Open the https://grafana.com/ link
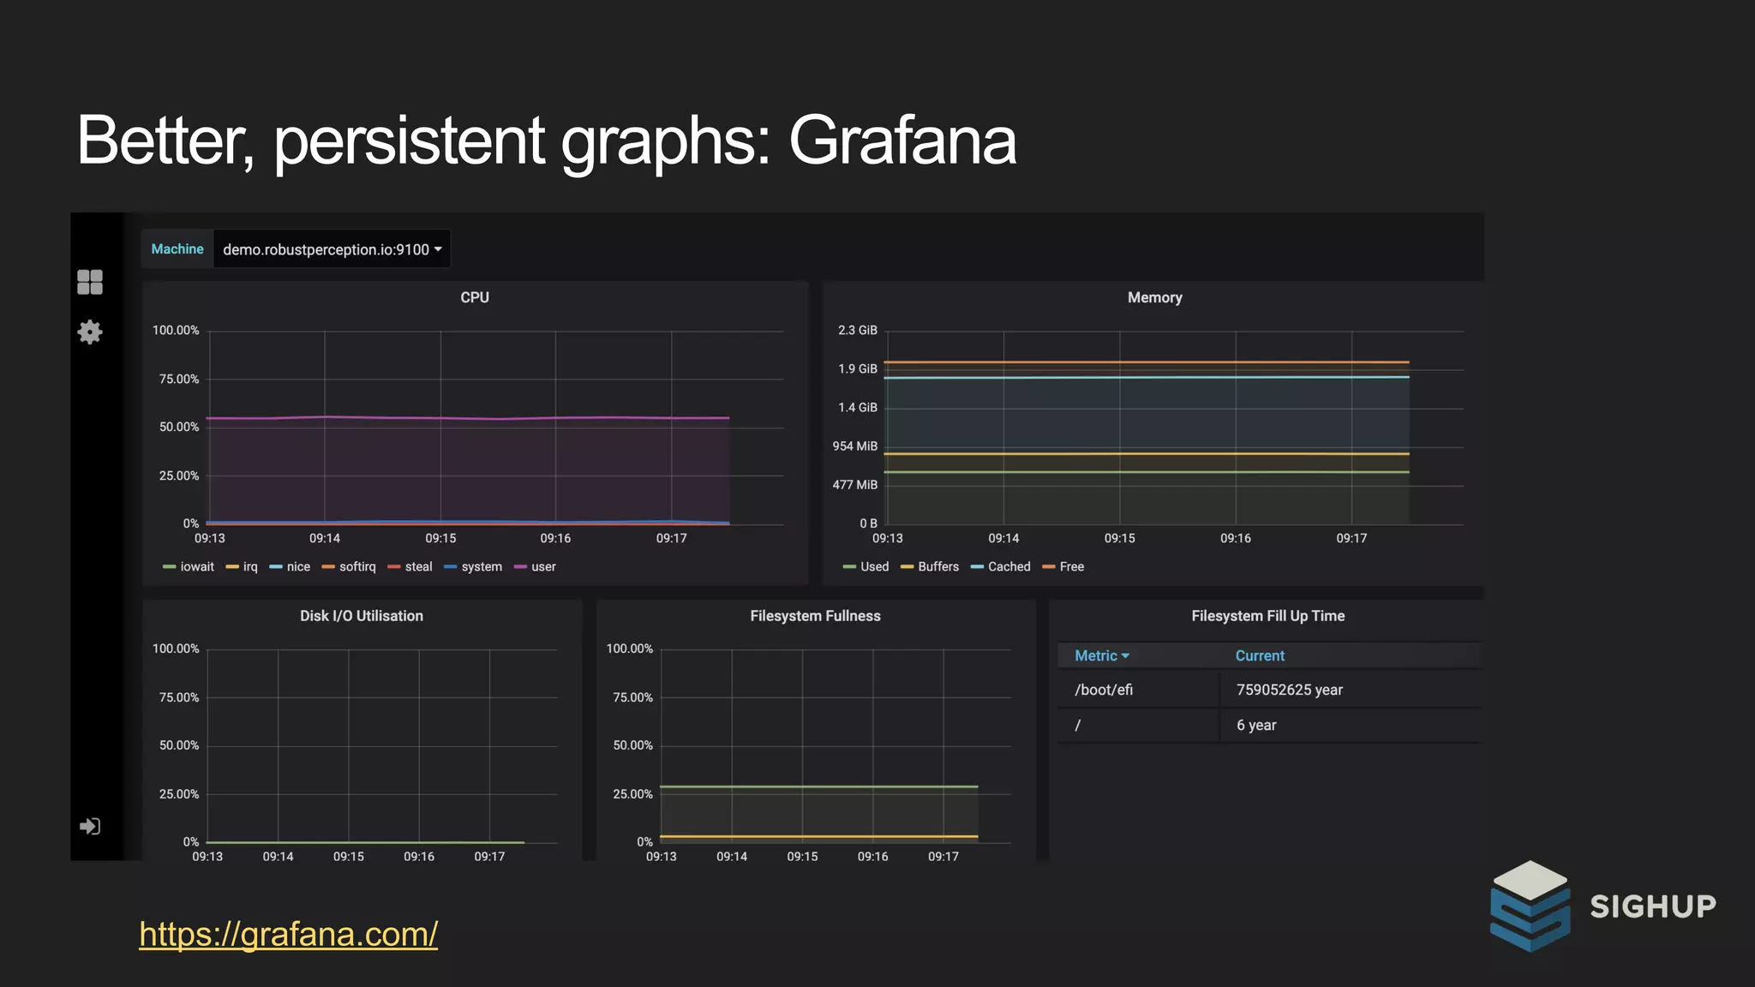This screenshot has width=1755, height=987. coord(289,934)
